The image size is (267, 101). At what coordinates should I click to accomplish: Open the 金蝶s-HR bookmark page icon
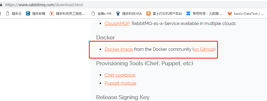pos(93,14)
